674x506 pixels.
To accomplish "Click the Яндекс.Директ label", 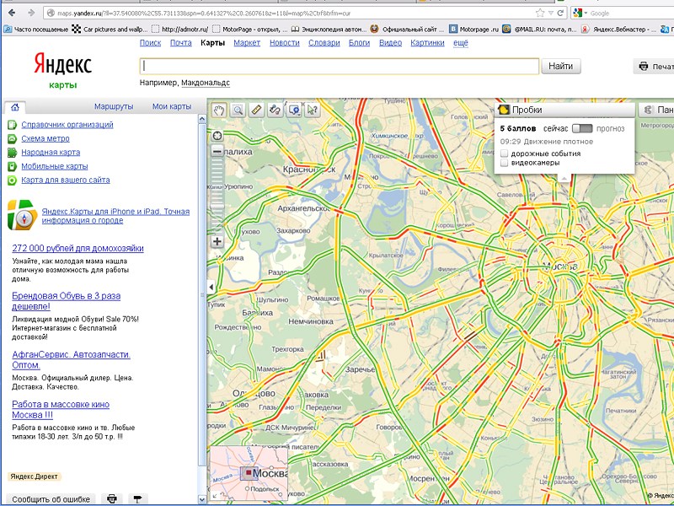I will (34, 476).
